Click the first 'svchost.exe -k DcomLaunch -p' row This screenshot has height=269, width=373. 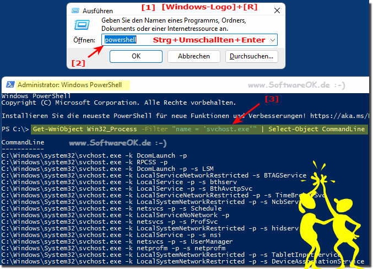(94, 155)
